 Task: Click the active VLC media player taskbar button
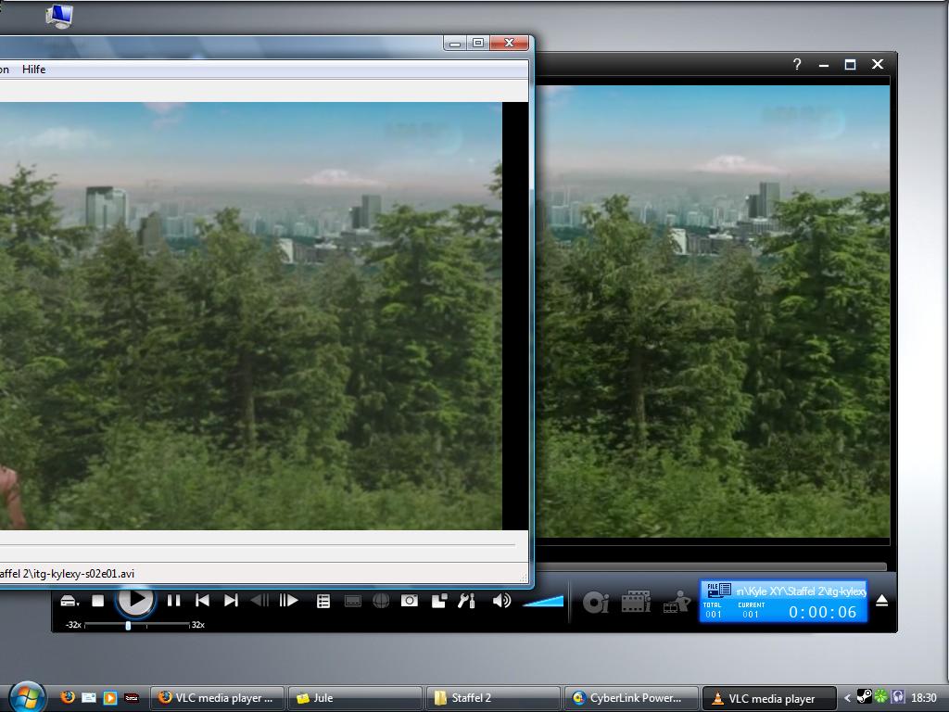click(x=768, y=698)
